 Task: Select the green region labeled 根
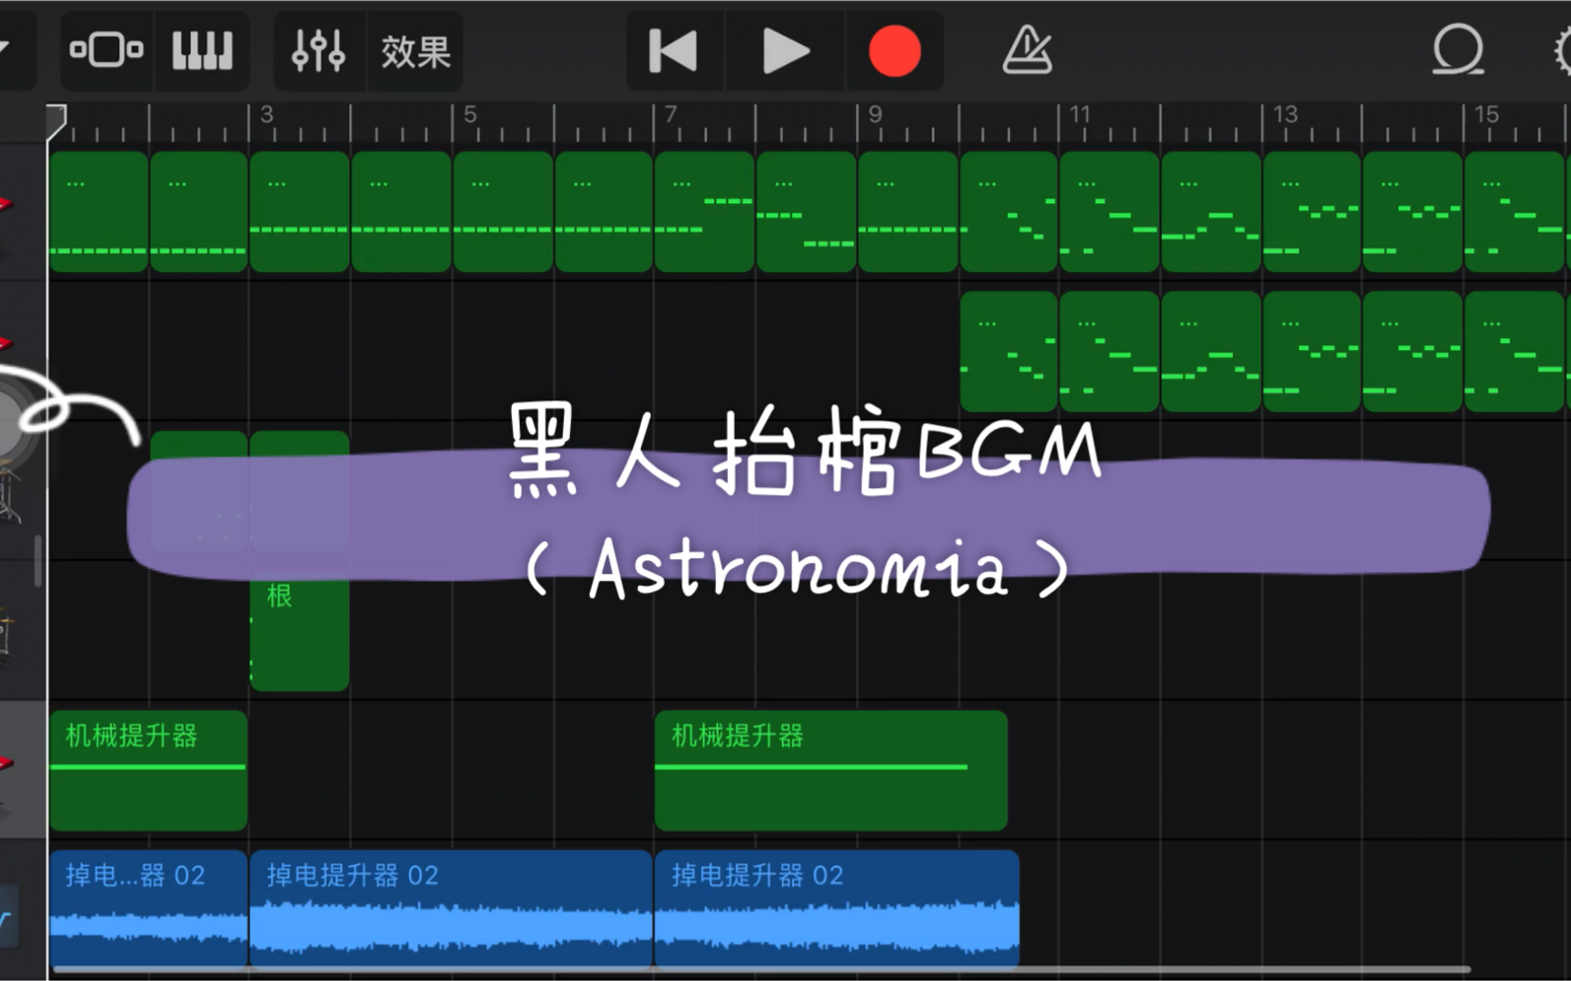pyautogui.click(x=300, y=633)
